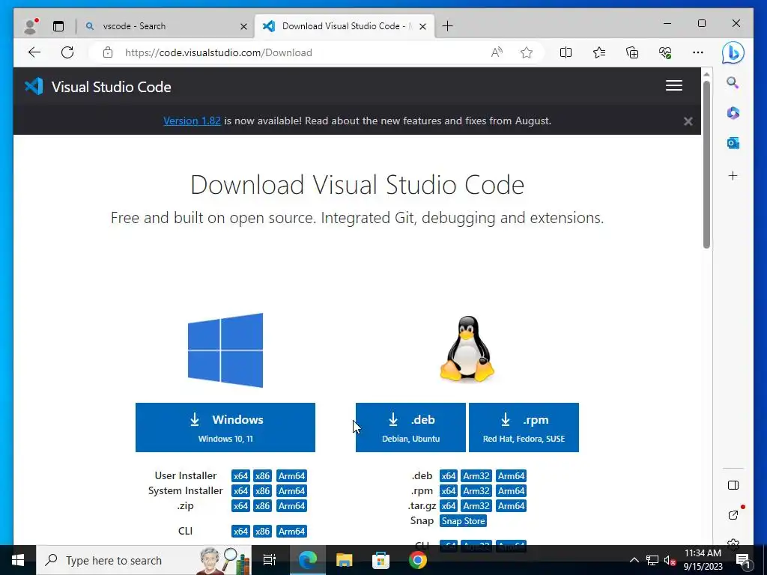Get the Windows .zip x86 download

pos(262,506)
